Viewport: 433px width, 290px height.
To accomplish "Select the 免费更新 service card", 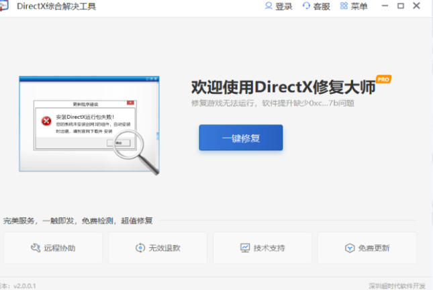I will 367,248.
